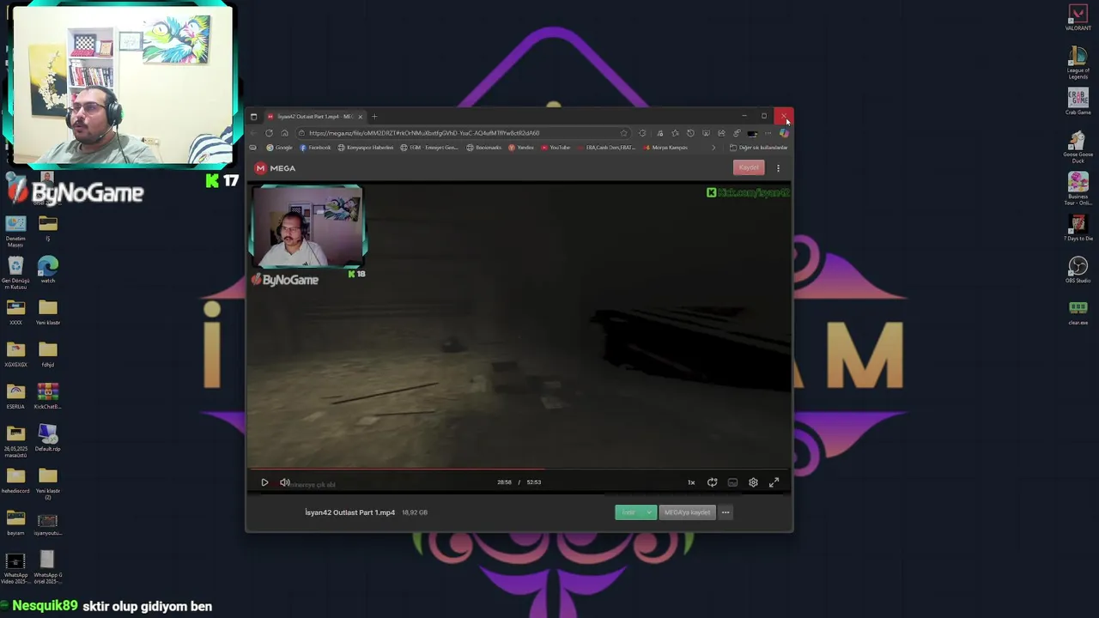Open browser favorites icon
This screenshot has height=618, width=1099.
pos(675,133)
